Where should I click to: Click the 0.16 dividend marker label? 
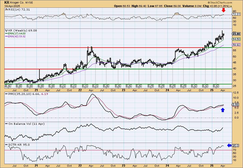coord(8,86)
